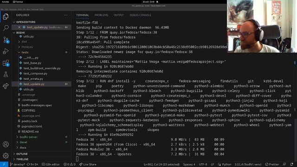Open coverage.xml file

(31, 116)
